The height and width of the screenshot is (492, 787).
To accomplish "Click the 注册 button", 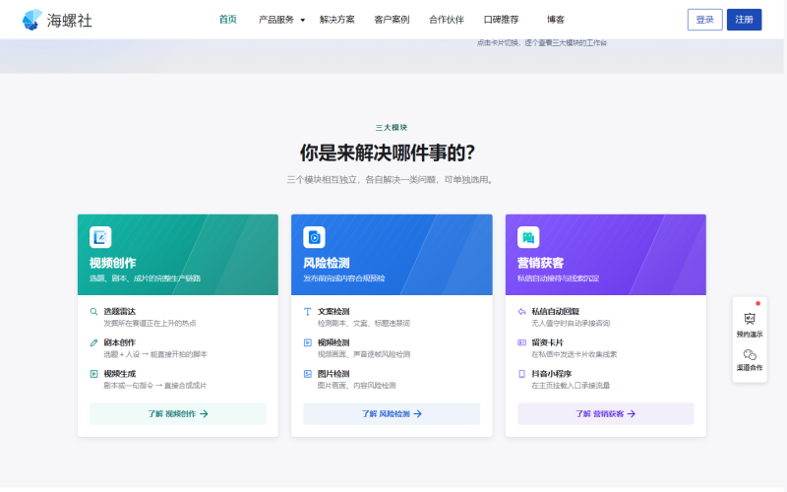I will (x=744, y=20).
